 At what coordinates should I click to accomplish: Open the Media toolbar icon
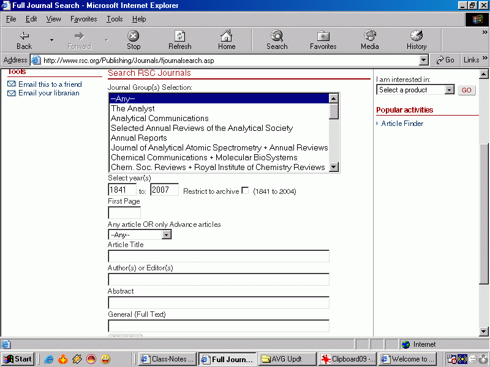[x=370, y=36]
